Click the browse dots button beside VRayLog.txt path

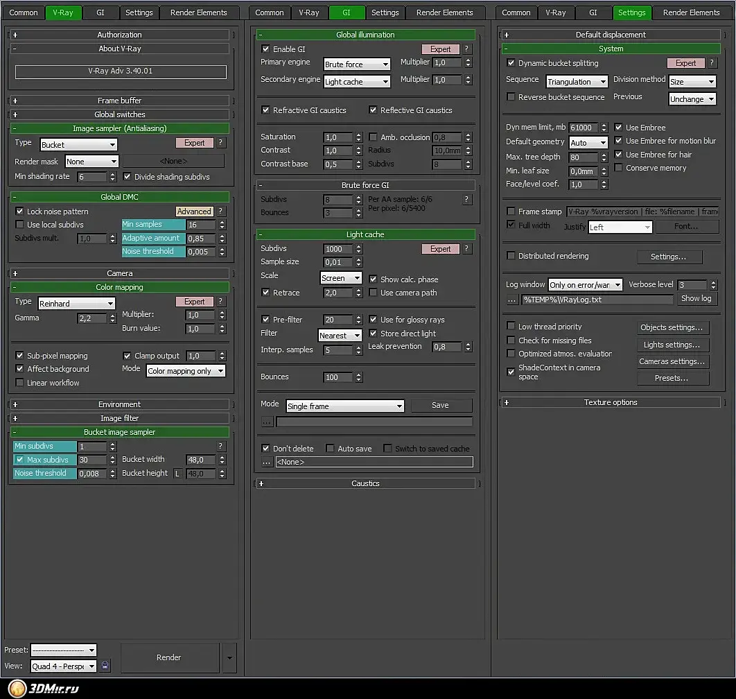pyautogui.click(x=512, y=300)
